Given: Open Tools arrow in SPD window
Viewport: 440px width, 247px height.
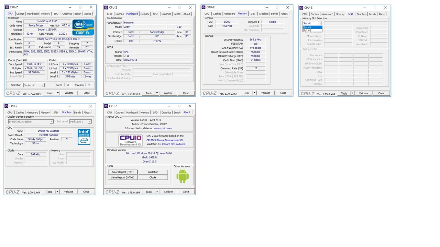Looking at the screenshot, I should coord(352,93).
